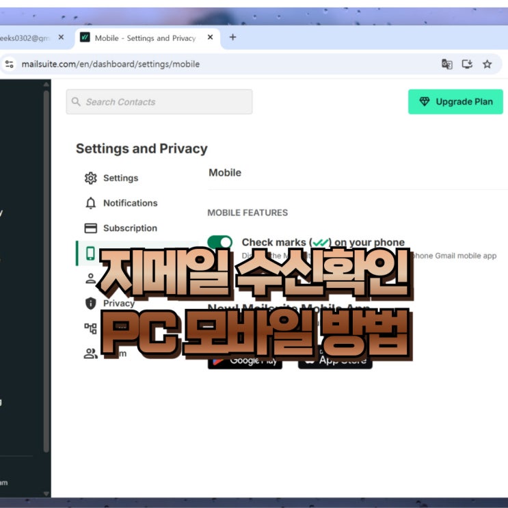The height and width of the screenshot is (508, 508).
Task: Click the single person icon in sidebar
Action: pos(90,278)
